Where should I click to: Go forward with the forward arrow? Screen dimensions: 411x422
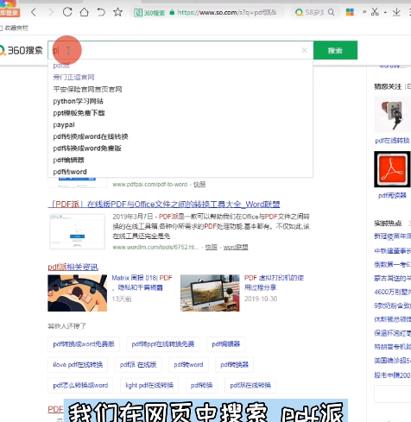point(51,12)
